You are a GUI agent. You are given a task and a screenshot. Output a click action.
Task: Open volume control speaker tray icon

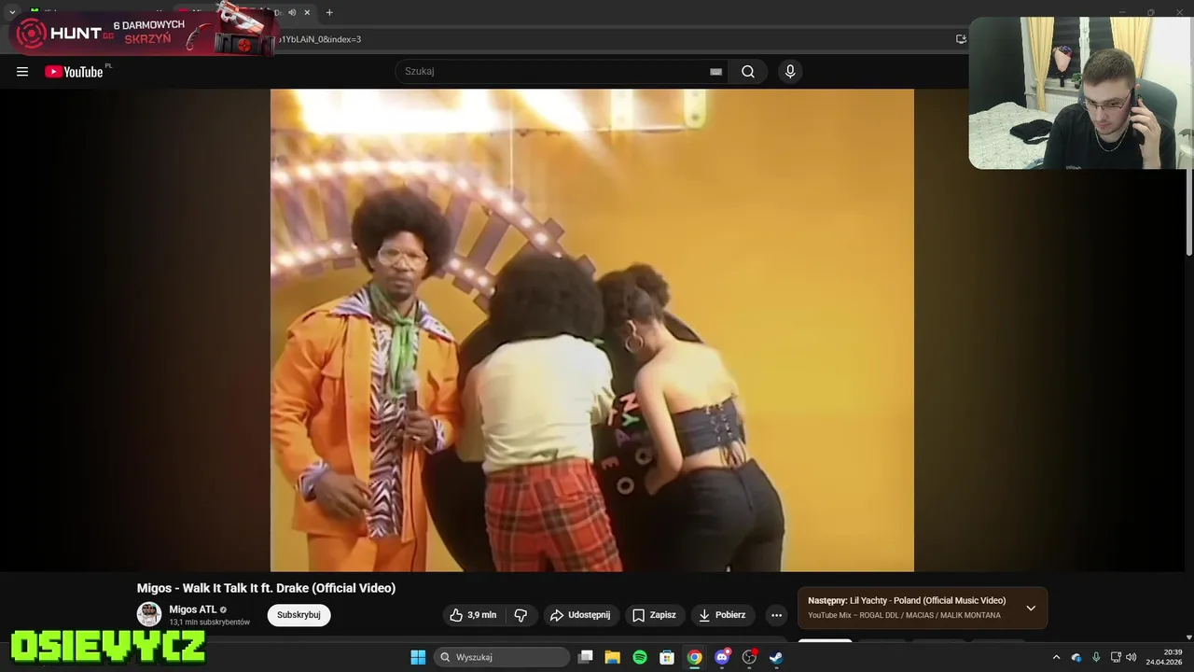(1131, 657)
